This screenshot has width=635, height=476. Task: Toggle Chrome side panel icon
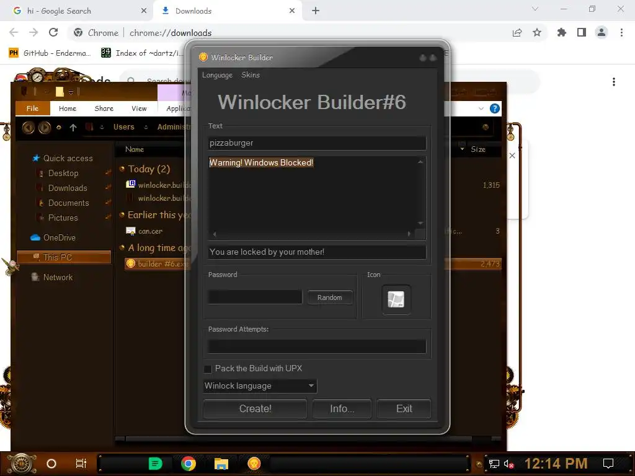point(582,32)
